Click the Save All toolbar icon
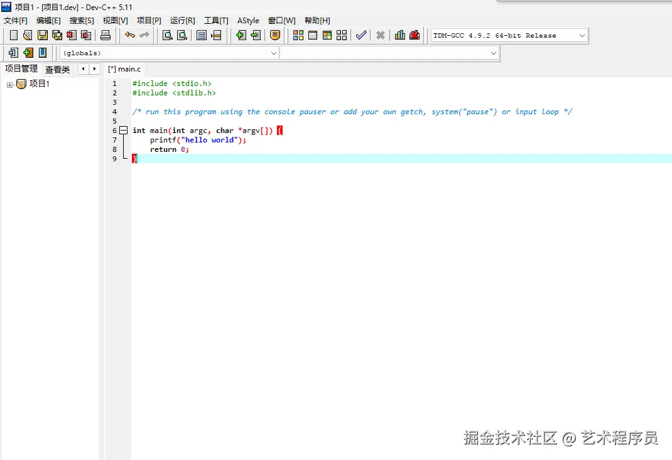This screenshot has width=672, height=460. pos(57,35)
